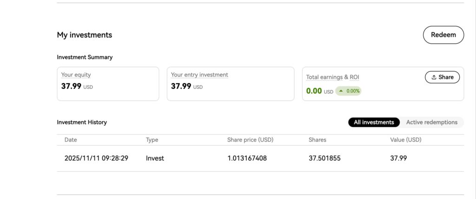Click the shares amount 37.501855
The height and width of the screenshot is (199, 476).
pyautogui.click(x=324, y=158)
